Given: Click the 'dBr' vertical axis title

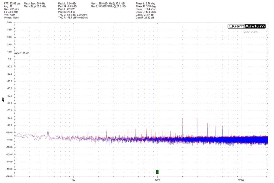Looking at the screenshot, I should (x=3, y=99).
